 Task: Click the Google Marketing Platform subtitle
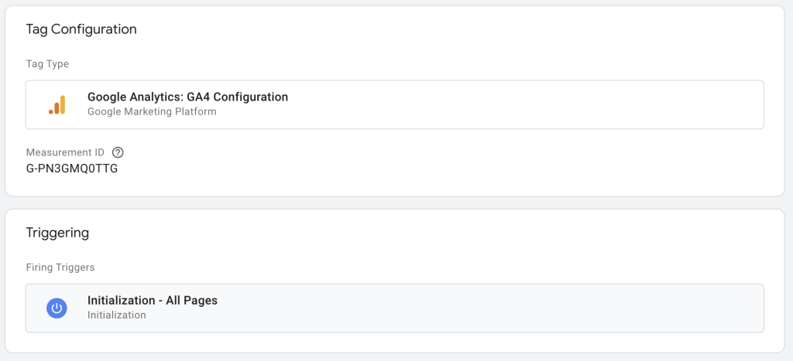pos(152,111)
